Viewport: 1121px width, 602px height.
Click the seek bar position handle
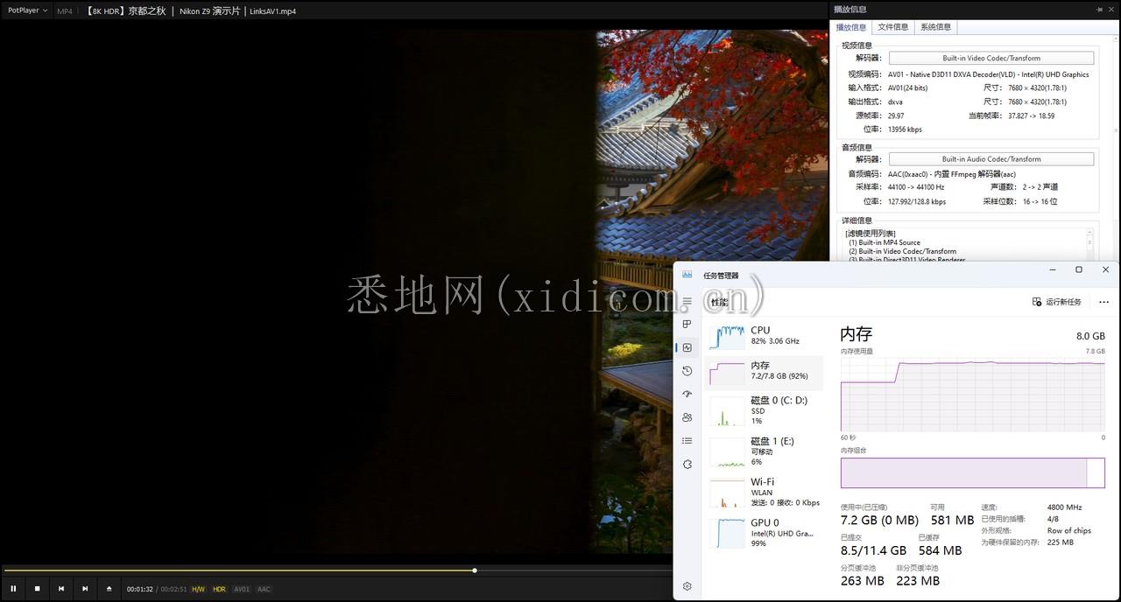click(x=475, y=570)
